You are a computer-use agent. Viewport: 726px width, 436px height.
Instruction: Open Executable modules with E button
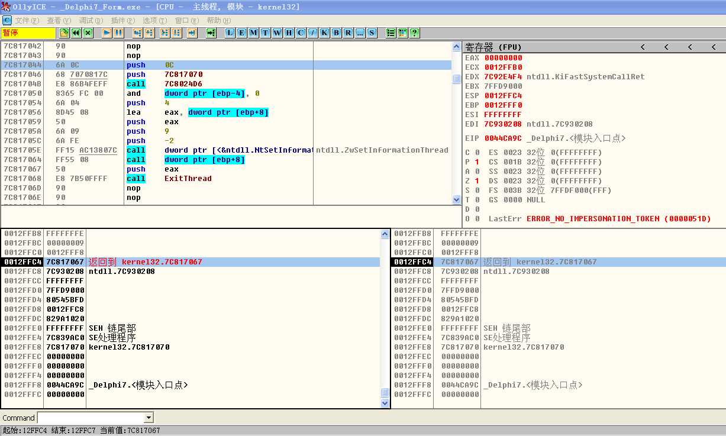coord(241,33)
